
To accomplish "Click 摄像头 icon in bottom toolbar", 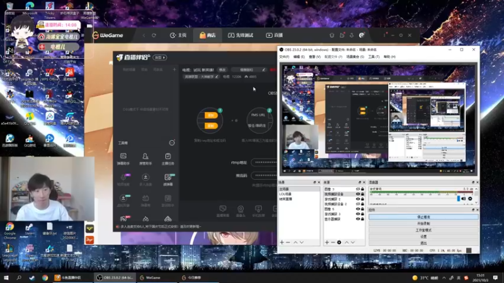I will (x=241, y=211).
